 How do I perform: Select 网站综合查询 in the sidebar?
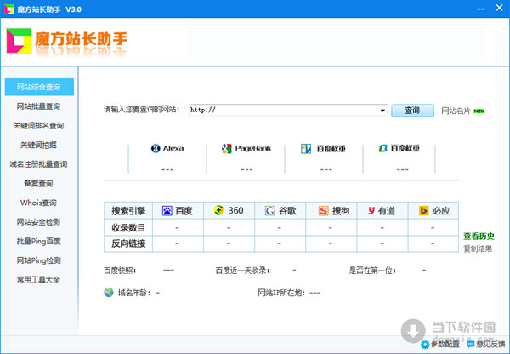(x=39, y=87)
